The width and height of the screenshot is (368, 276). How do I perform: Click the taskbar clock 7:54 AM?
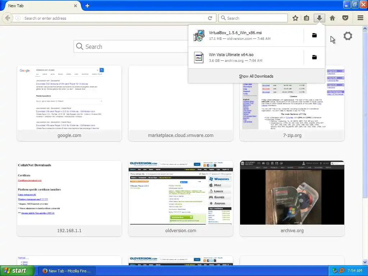355,271
